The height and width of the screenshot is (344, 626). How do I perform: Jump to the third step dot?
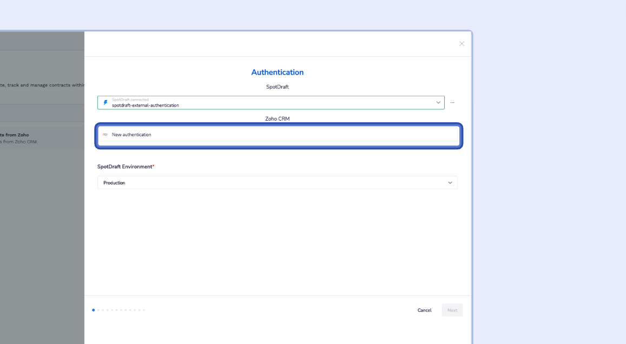103,310
